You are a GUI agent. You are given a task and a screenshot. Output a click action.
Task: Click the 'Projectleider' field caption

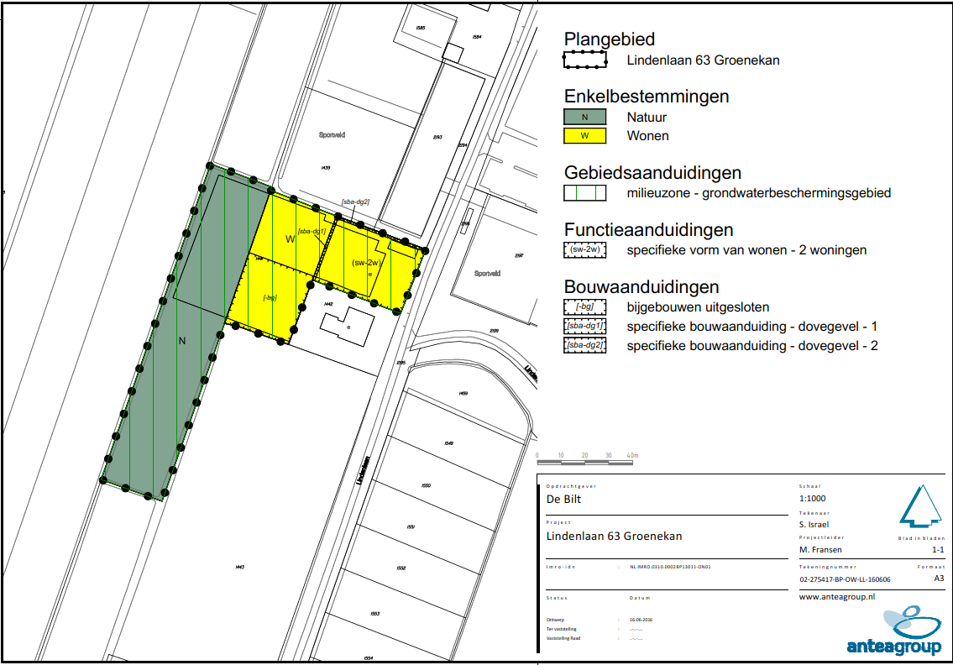[x=822, y=537]
